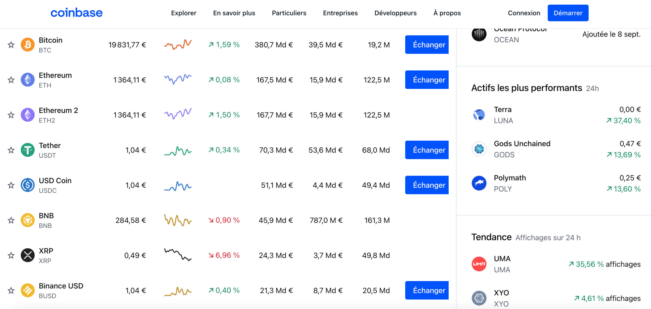Click the Démarrer button
The height and width of the screenshot is (309, 651).
tap(568, 13)
